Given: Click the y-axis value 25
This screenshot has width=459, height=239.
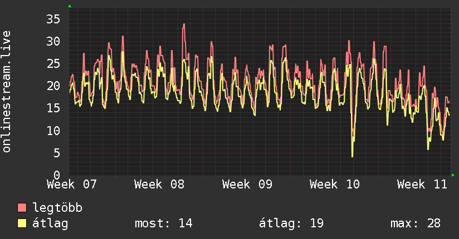Looking at the screenshot, I should (x=53, y=64).
